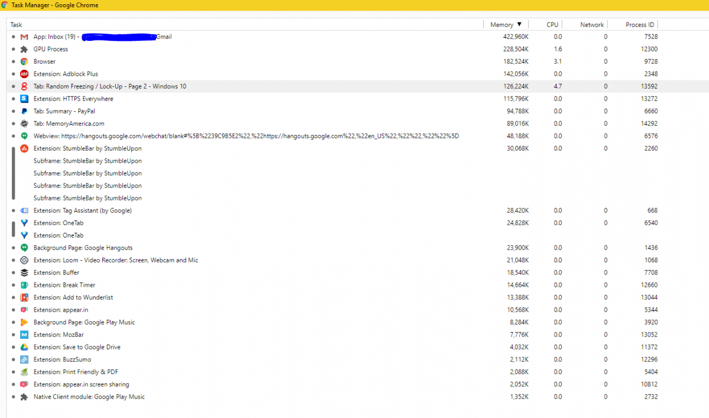The height and width of the screenshot is (418, 709).
Task: Click the Memory column header sort arrow
Action: (x=519, y=25)
